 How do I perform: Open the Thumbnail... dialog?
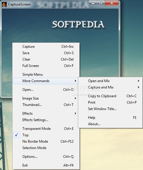click(46, 105)
